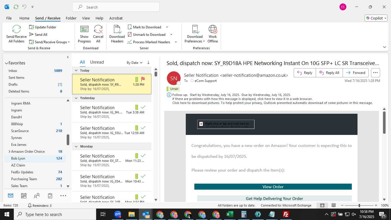Screen dimensions: 391x220
Task: Click the Reply All button
Action: click(329, 73)
